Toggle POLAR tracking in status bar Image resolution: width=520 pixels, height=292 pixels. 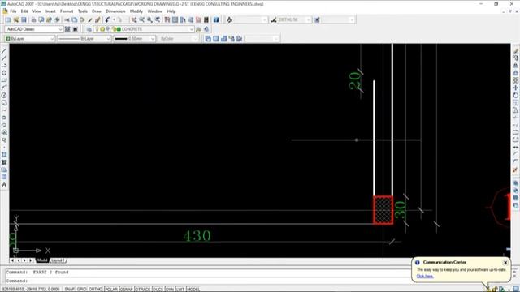tap(111, 289)
